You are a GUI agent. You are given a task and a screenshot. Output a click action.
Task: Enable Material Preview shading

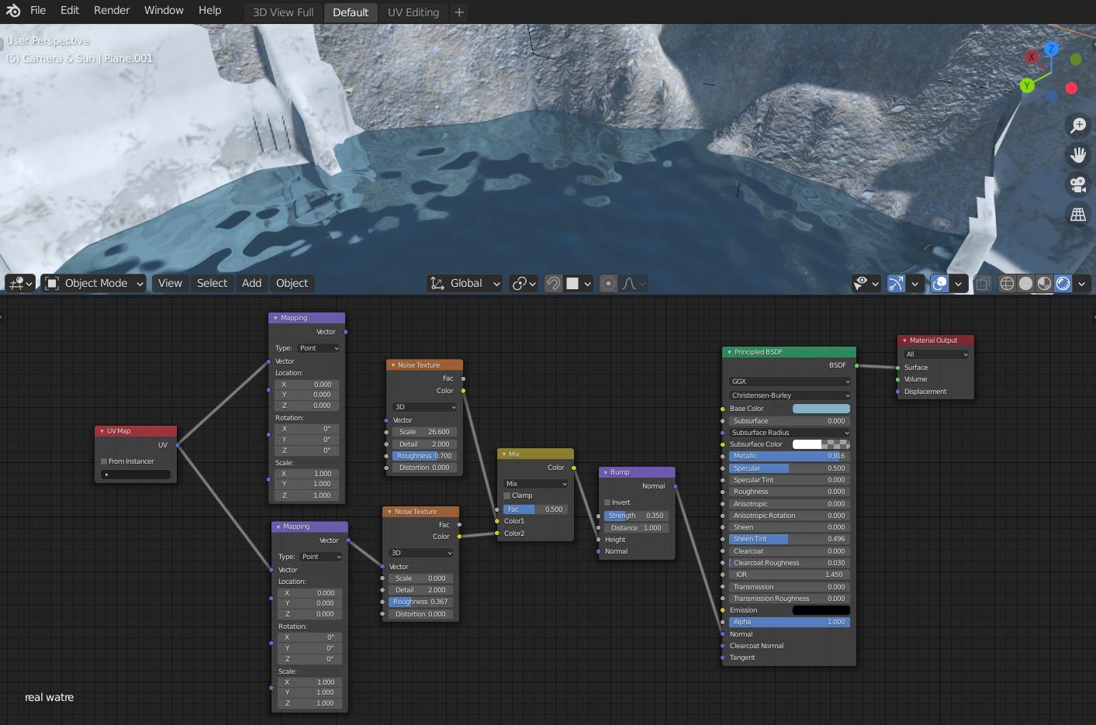coord(1044,283)
